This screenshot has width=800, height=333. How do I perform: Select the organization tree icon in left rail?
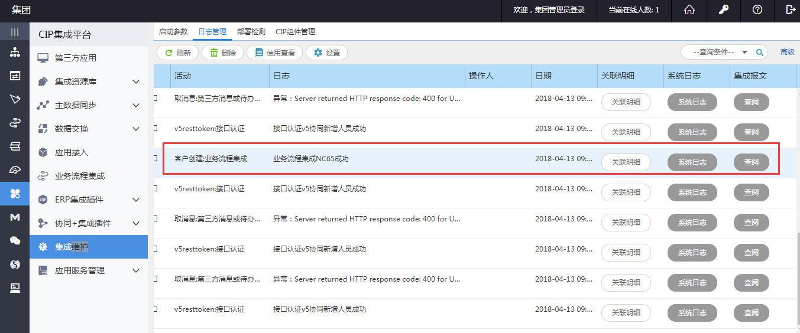(15, 53)
